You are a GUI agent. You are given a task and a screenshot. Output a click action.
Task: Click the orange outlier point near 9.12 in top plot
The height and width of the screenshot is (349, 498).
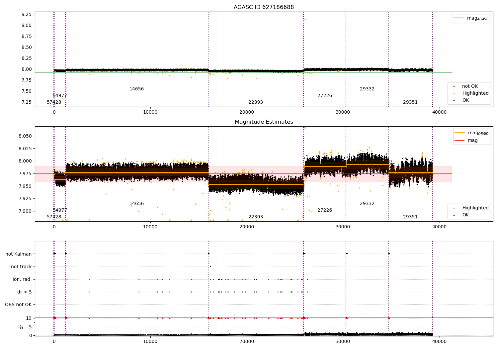(305, 20)
